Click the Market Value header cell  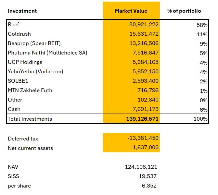[x=131, y=11]
